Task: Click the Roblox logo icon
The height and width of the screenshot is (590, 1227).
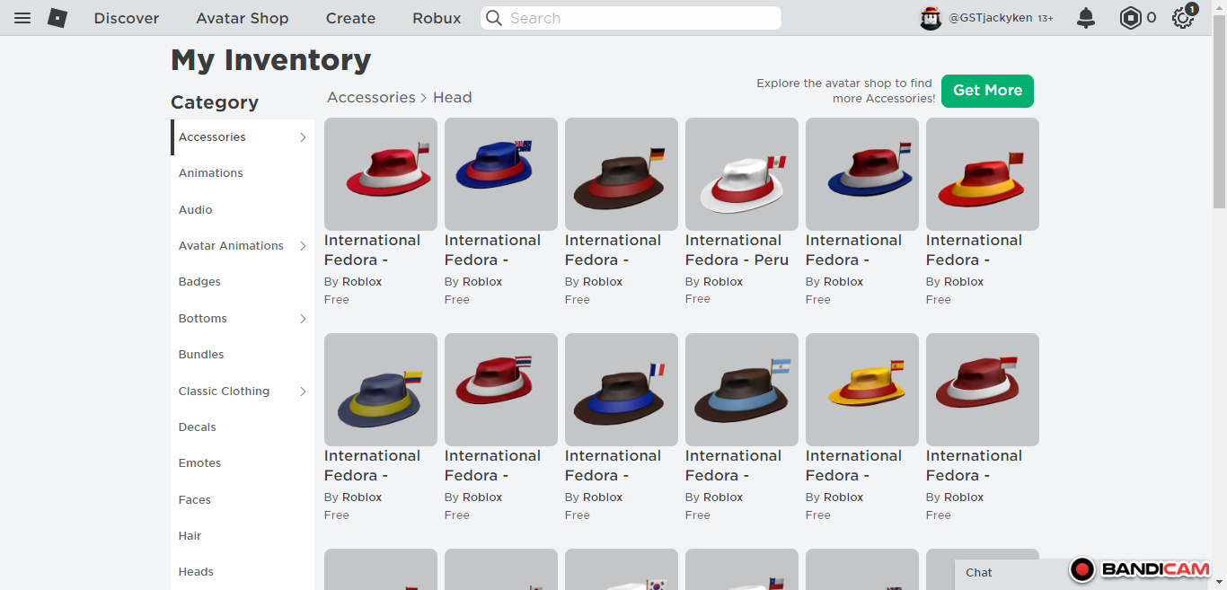Action: click(57, 18)
